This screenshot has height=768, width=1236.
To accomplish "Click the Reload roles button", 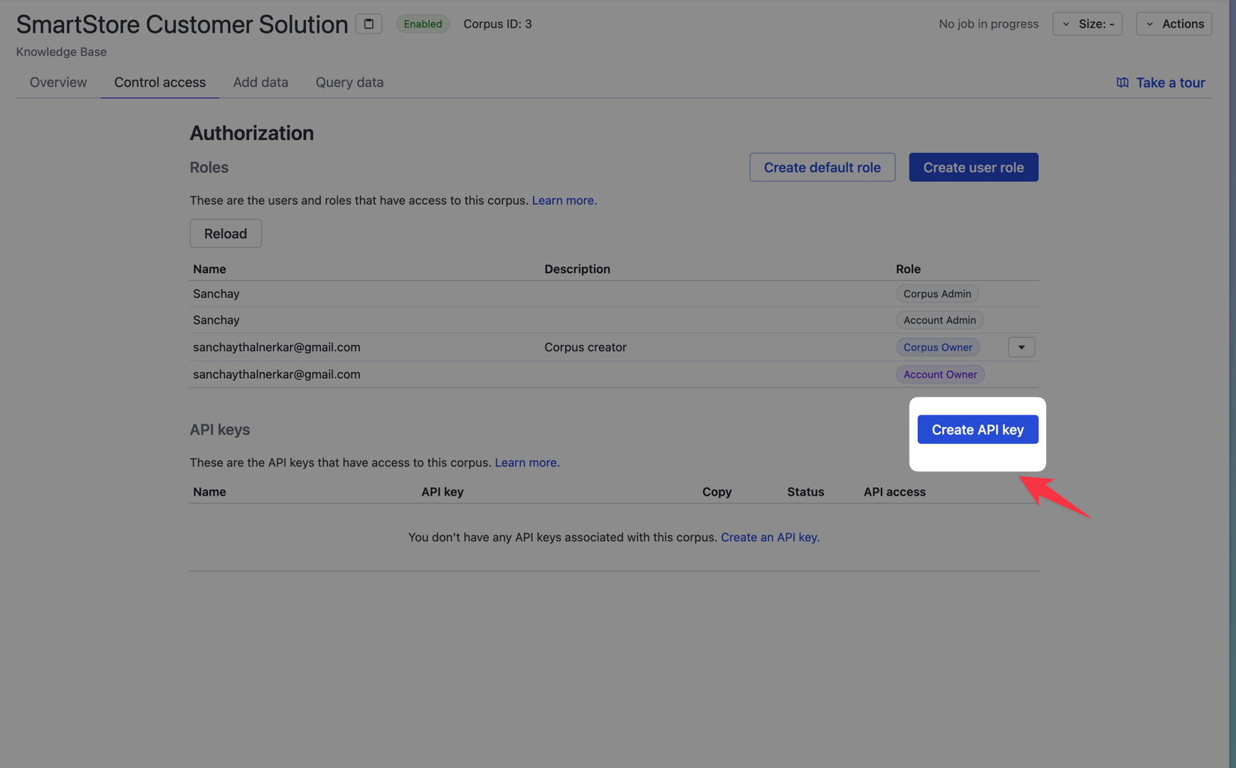I will point(226,233).
